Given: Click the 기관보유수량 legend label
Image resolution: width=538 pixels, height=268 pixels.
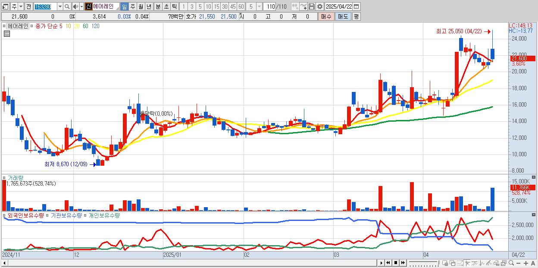Looking at the screenshot, I should [x=66, y=215].
